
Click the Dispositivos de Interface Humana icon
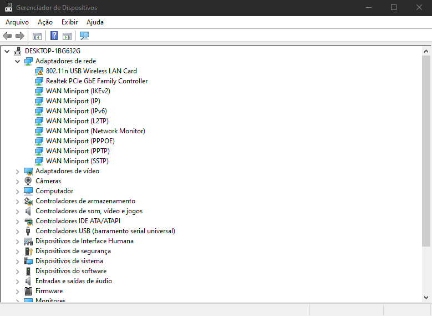pos(28,241)
